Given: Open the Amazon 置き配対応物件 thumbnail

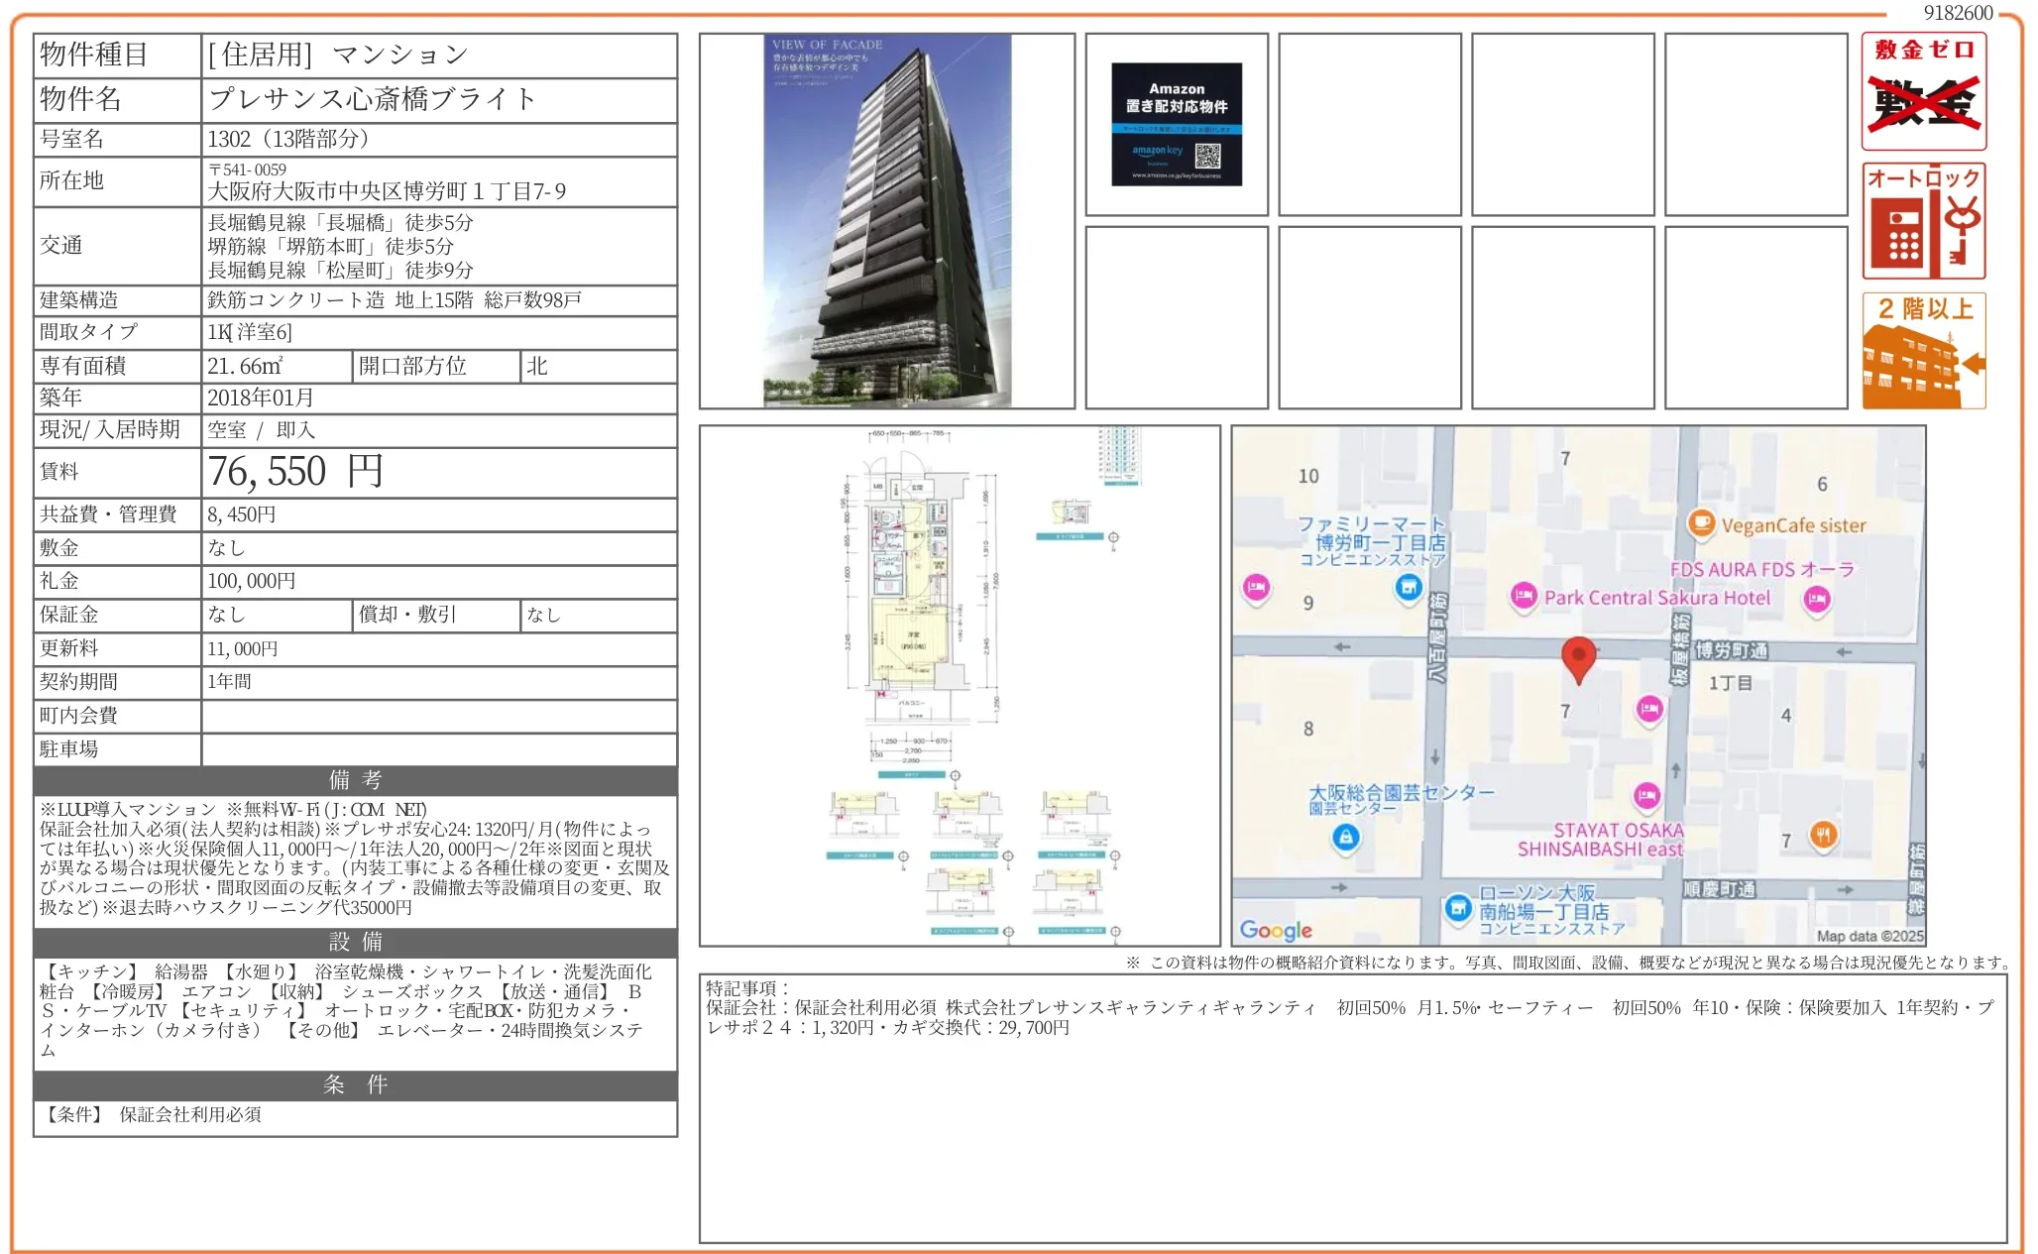Looking at the screenshot, I should (x=1176, y=124).
